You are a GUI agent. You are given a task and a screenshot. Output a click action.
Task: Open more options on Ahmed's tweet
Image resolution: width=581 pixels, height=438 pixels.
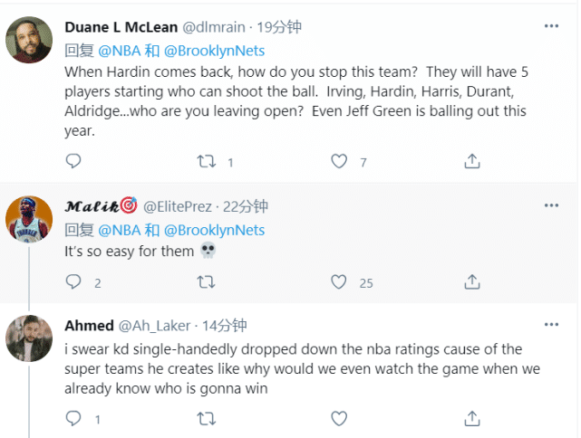click(551, 326)
